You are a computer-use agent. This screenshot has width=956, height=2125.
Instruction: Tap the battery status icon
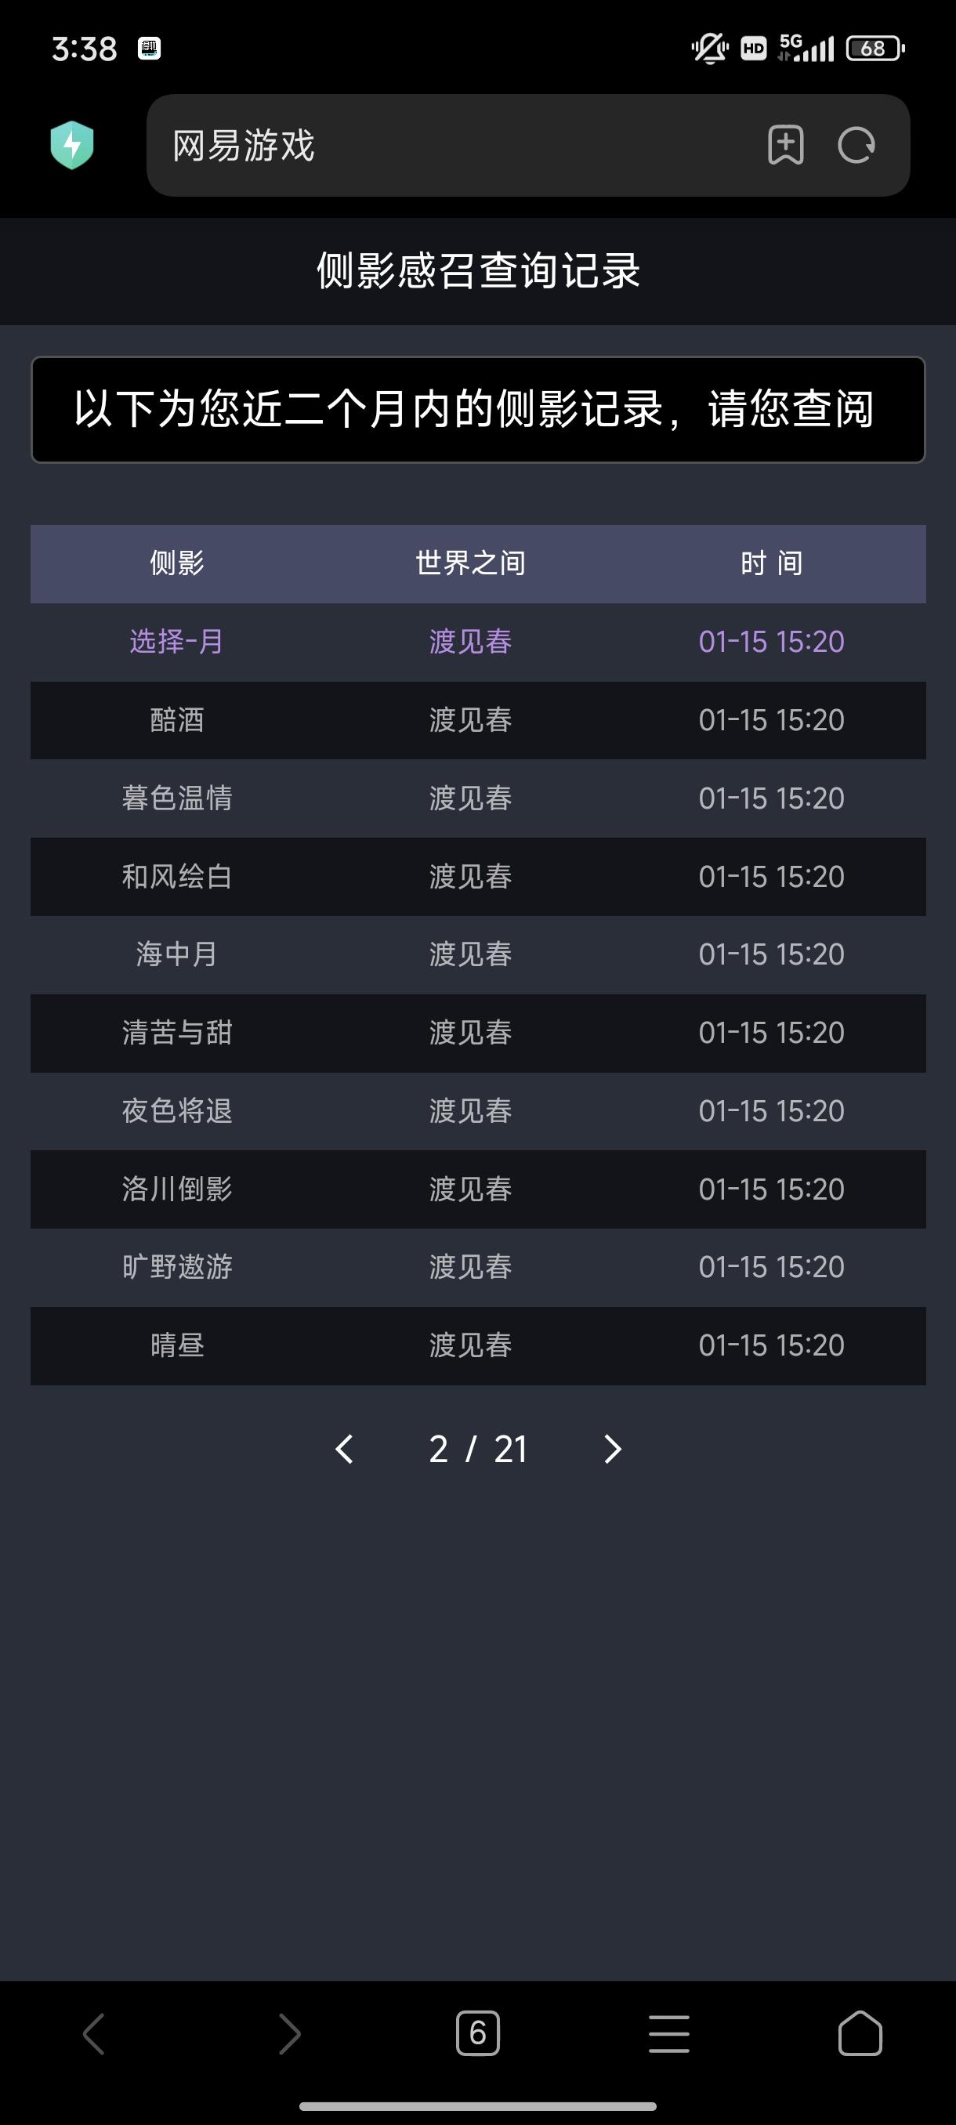coord(875,49)
